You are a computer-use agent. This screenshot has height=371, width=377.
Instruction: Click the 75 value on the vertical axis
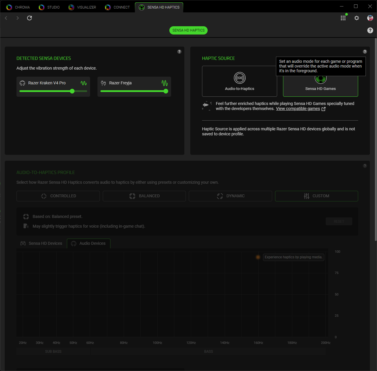coord(337,273)
